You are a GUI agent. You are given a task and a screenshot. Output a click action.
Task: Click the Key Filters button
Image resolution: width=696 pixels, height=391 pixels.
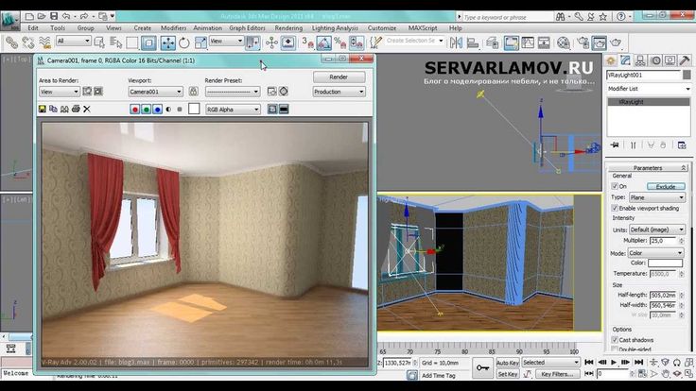click(x=557, y=374)
